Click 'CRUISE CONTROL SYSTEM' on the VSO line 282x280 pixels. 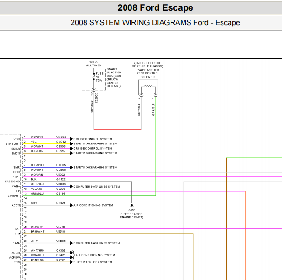93,139
